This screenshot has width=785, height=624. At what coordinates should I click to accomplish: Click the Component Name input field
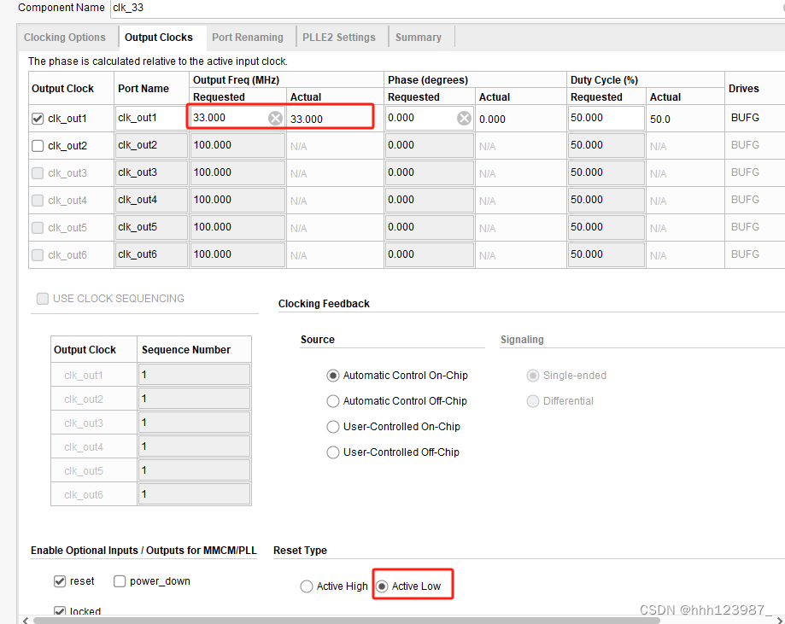[x=447, y=8]
